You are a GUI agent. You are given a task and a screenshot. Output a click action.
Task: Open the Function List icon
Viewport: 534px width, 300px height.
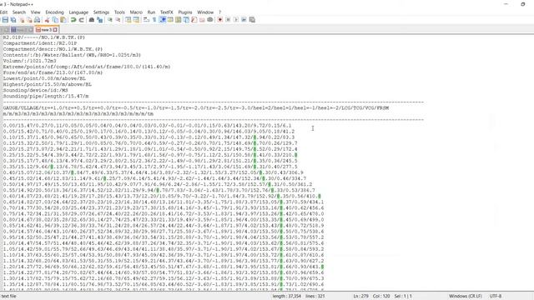194,20
